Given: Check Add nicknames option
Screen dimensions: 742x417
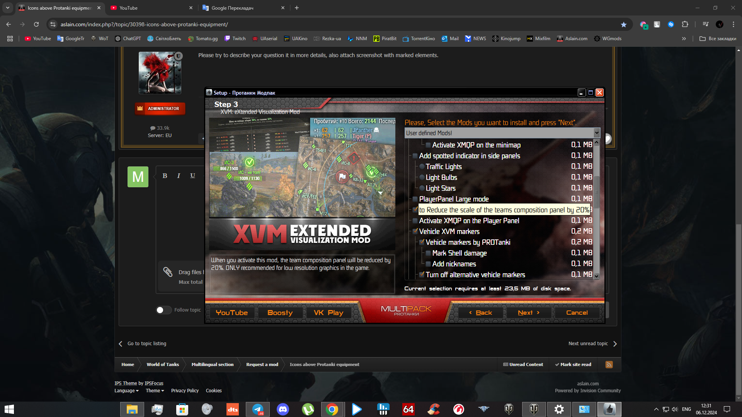Looking at the screenshot, I should tap(428, 264).
